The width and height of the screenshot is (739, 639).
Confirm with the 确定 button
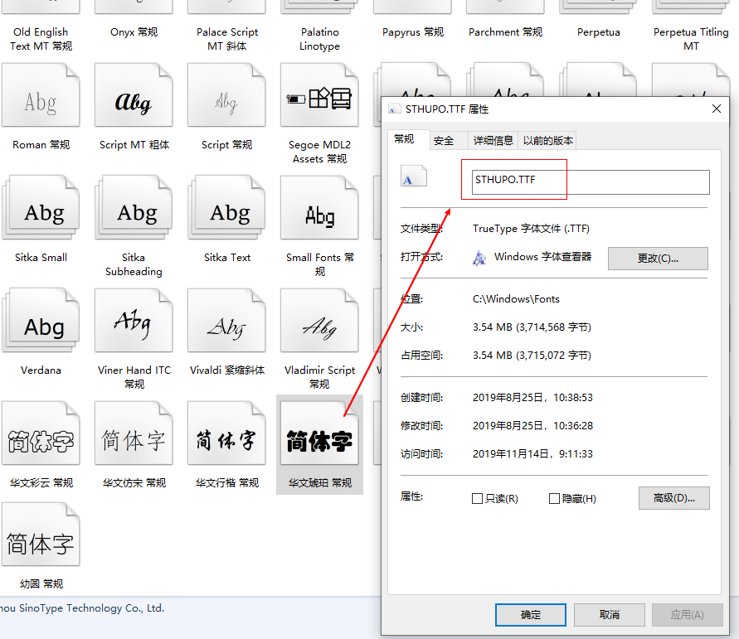[x=531, y=614]
